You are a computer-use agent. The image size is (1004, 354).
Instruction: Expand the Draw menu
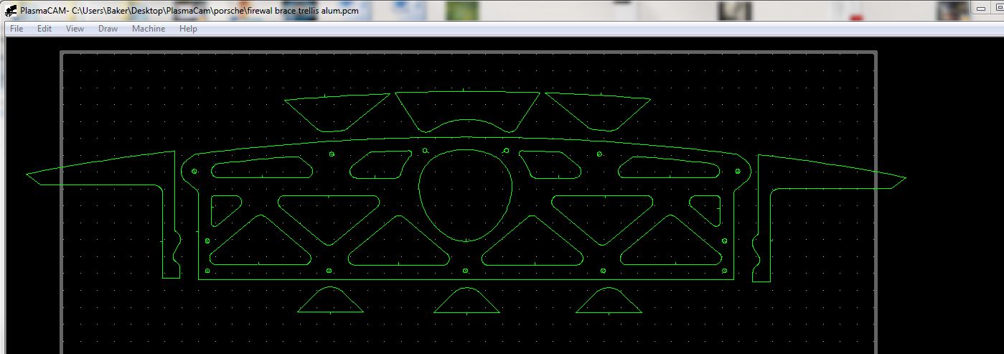pos(108,29)
